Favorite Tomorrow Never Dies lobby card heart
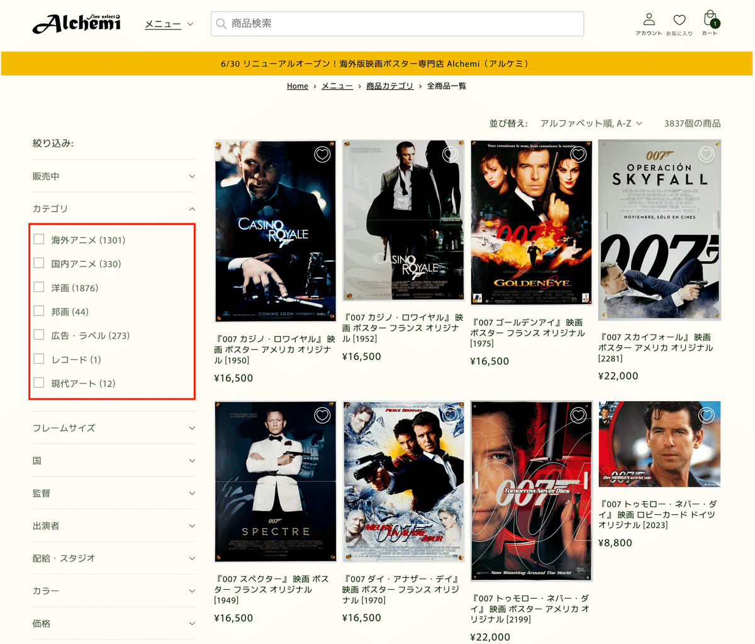 click(x=707, y=415)
